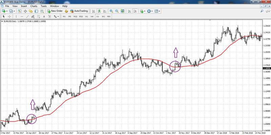Viewport: 271px width, 135px height.
Task: Expand the indicators list dropdown
Action: (x=145, y=11)
